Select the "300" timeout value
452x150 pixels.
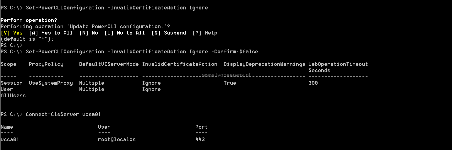coord(313,83)
